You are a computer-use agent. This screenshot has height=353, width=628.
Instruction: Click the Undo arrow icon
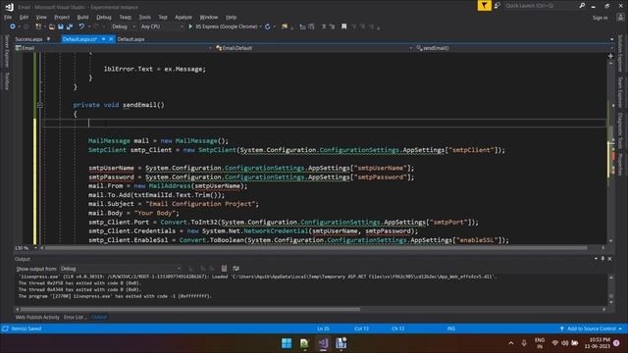point(81,26)
